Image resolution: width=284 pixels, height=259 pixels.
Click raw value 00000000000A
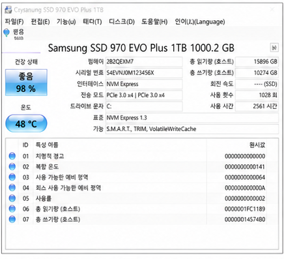245,188
